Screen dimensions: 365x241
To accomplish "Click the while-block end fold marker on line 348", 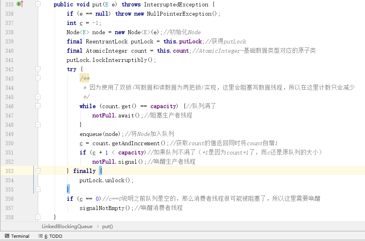I will click(38, 124).
